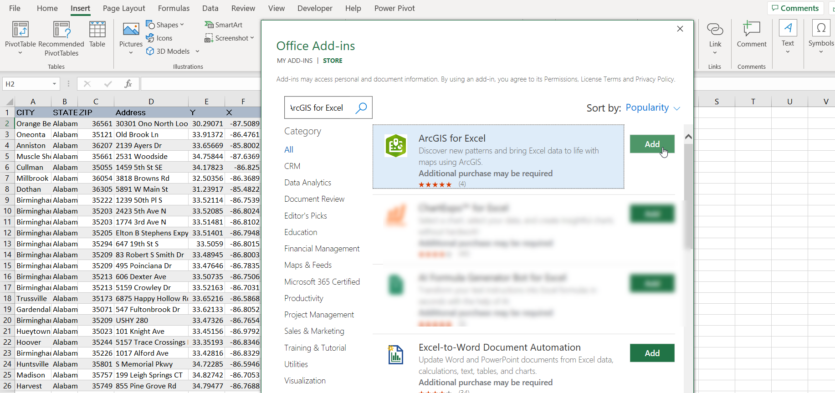Open the Symbols group menu
The height and width of the screenshot is (393, 835).
pos(821,37)
